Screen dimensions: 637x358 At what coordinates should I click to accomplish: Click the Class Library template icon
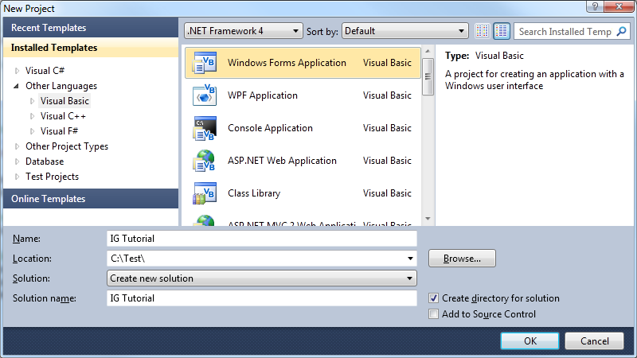pyautogui.click(x=205, y=193)
